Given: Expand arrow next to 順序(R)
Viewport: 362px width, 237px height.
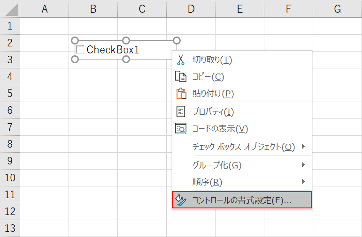Looking at the screenshot, I should [303, 181].
